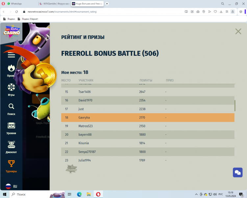Open the Игры chip icon

tap(11, 89)
